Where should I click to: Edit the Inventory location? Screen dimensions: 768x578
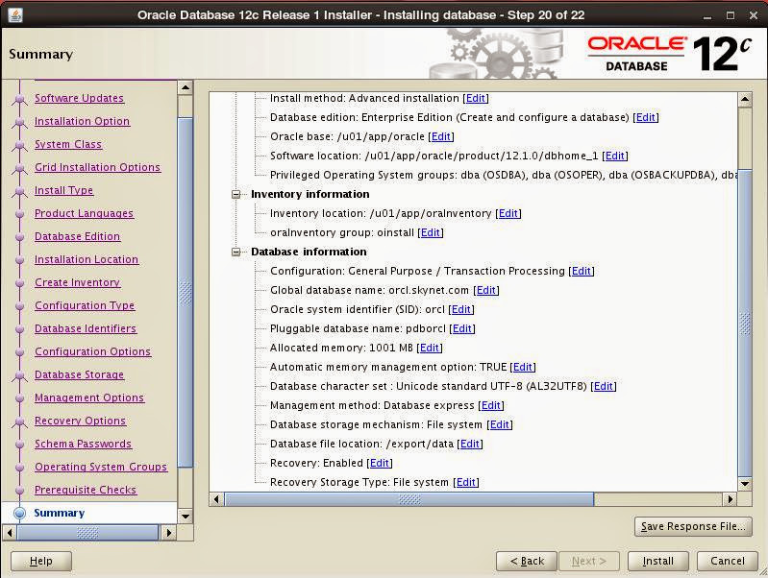(508, 213)
